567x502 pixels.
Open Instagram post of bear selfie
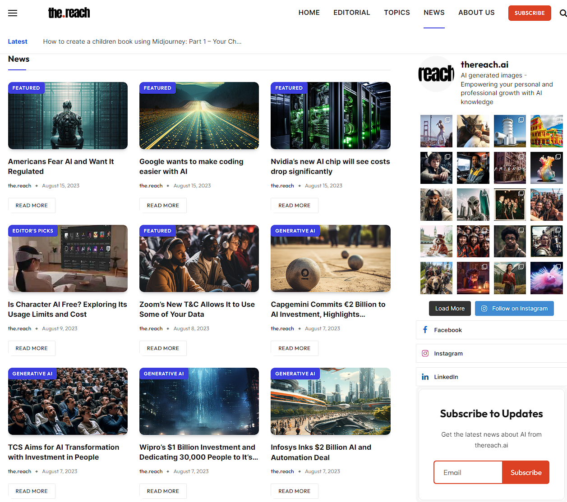(436, 278)
